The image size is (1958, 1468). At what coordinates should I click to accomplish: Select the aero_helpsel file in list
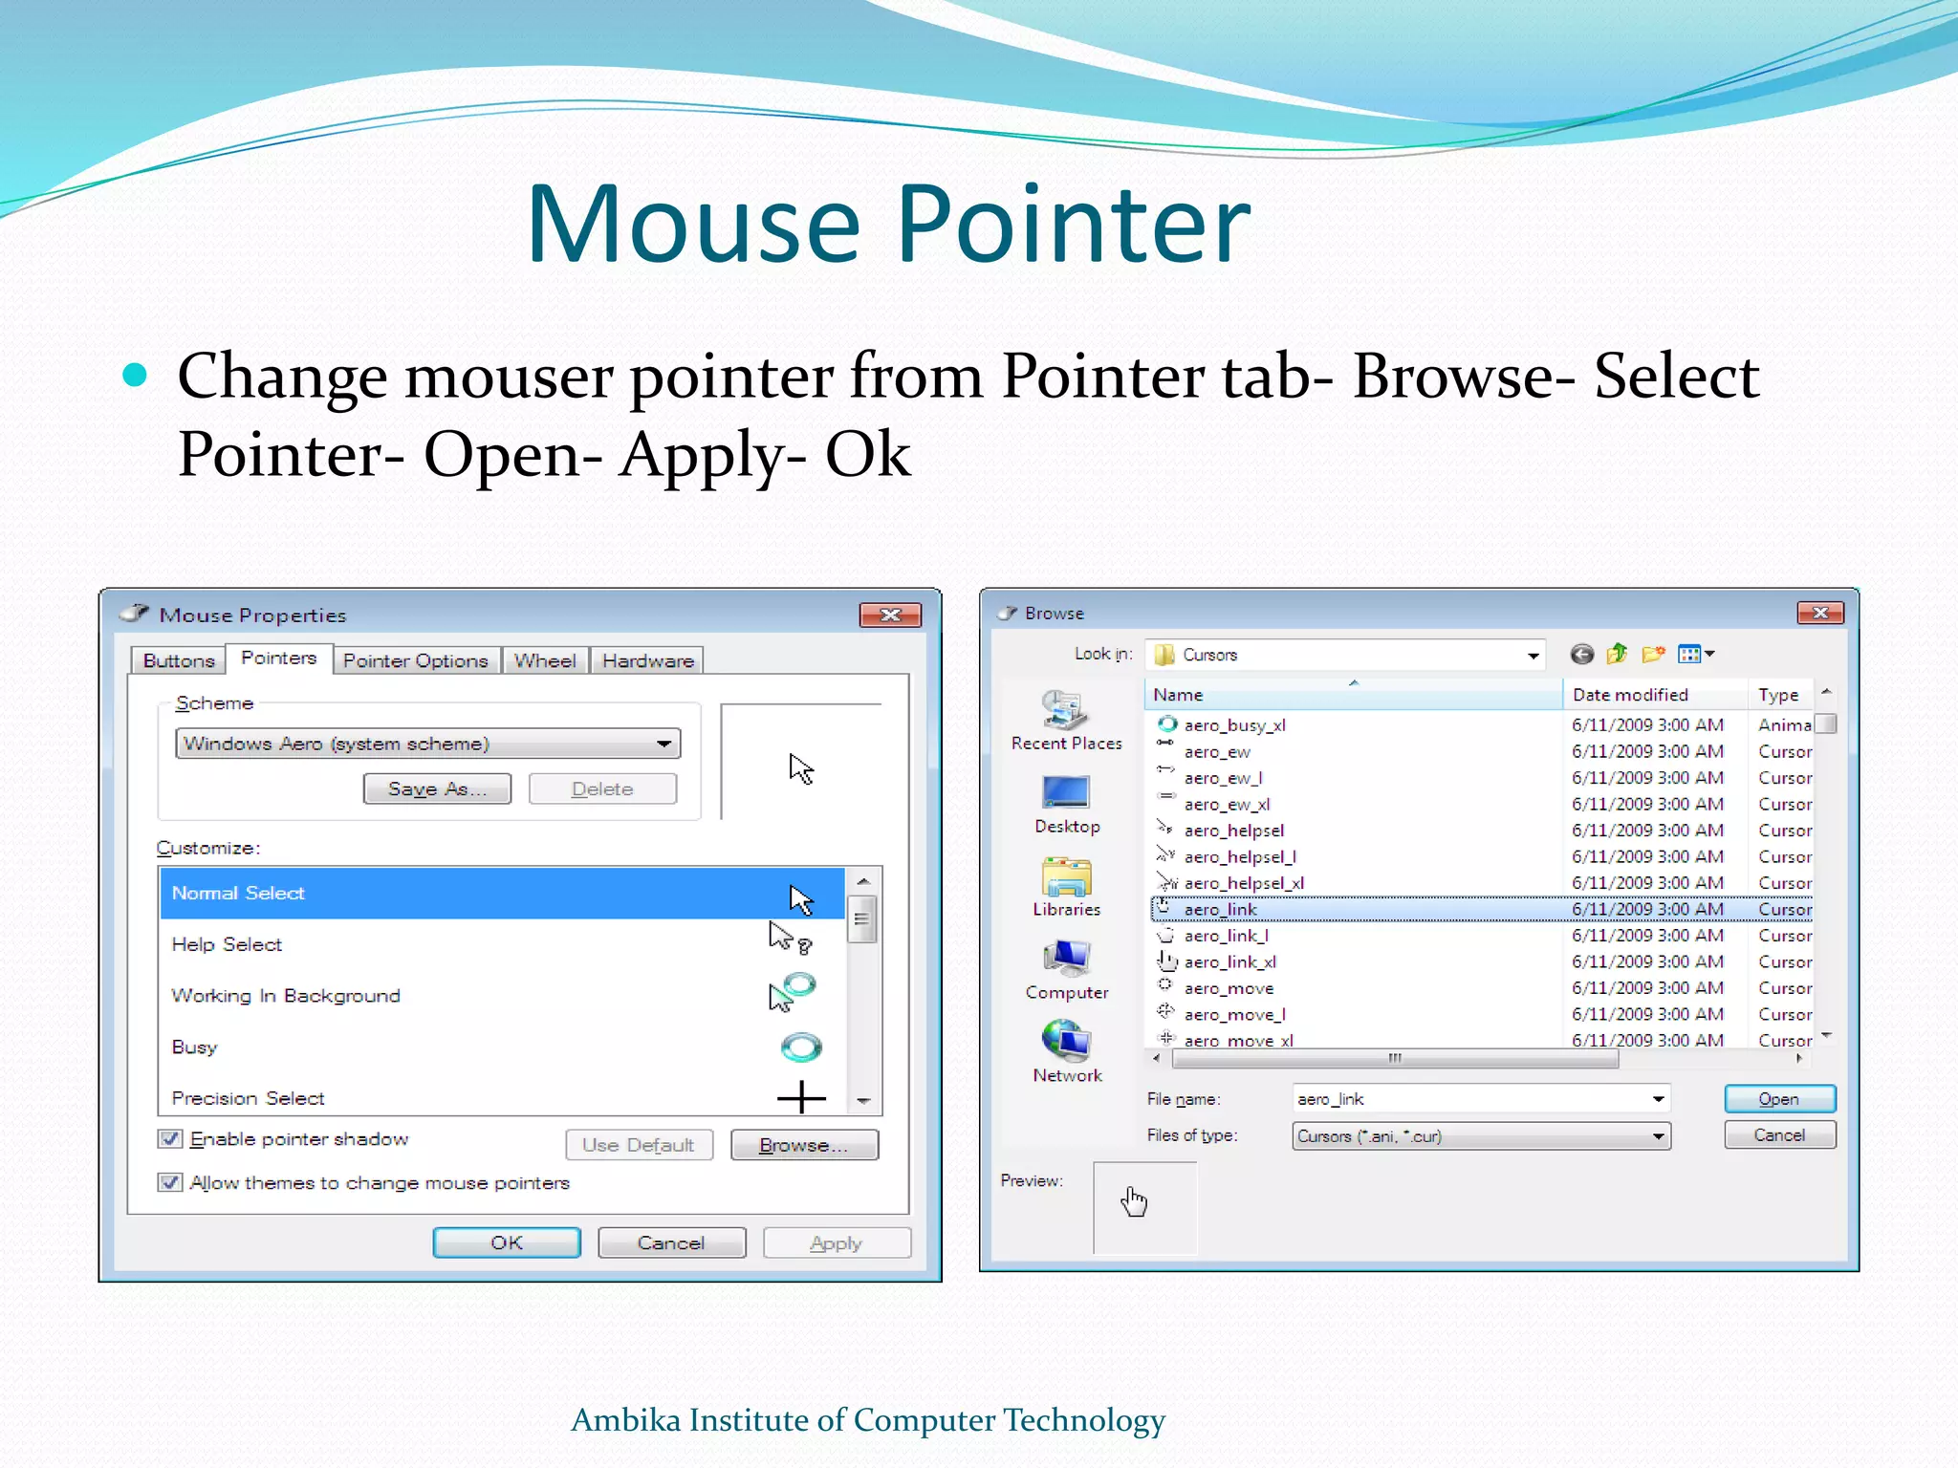coord(1233,831)
